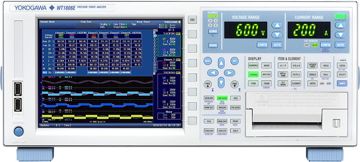The image size is (360, 162).
Task: Show INPUT INFO display
Action: tap(266, 75)
